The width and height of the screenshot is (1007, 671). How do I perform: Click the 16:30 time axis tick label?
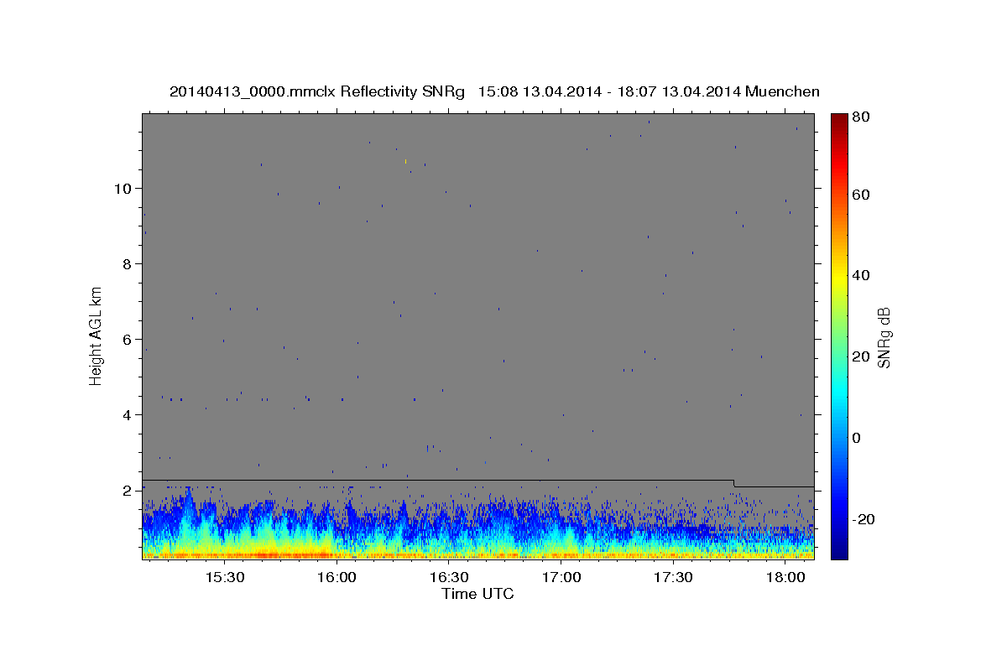point(449,578)
